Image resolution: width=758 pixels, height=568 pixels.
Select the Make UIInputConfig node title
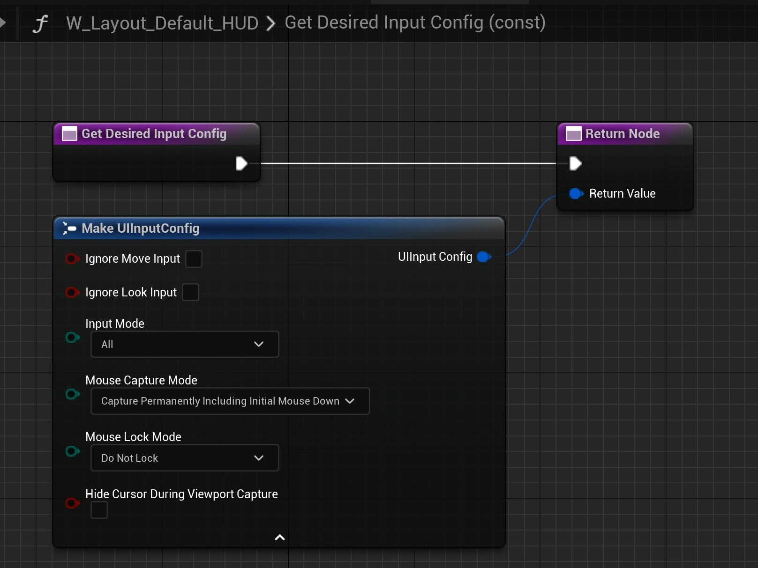point(140,228)
